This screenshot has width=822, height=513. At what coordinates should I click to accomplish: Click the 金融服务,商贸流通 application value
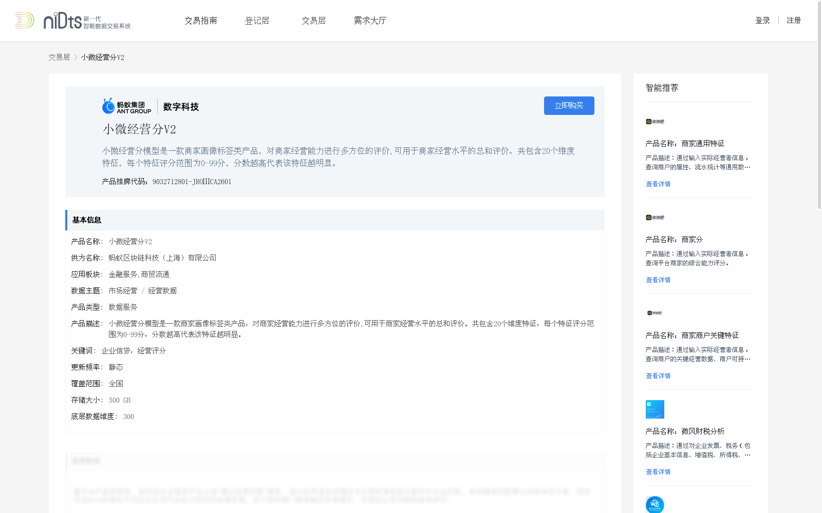coord(139,274)
